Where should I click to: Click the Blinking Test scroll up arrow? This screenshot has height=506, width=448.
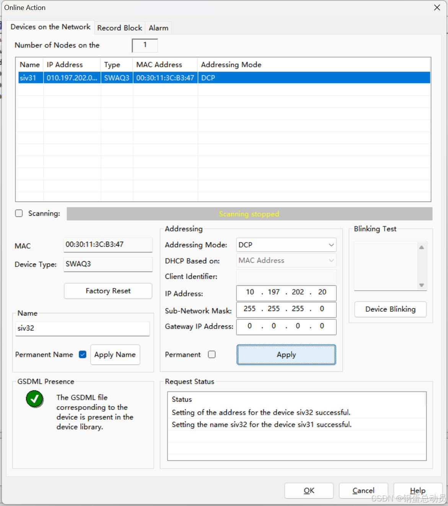point(422,247)
